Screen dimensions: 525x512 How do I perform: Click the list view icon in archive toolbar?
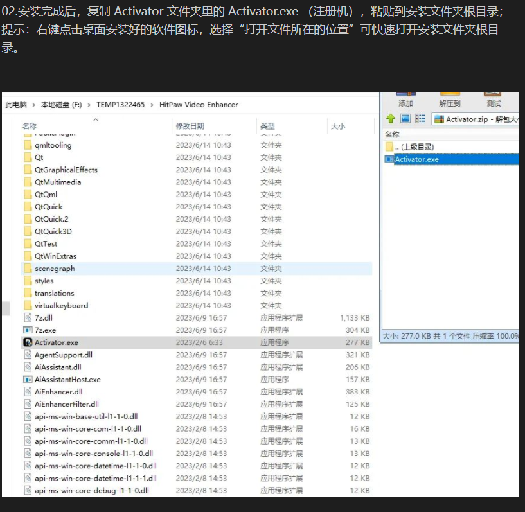click(x=420, y=118)
